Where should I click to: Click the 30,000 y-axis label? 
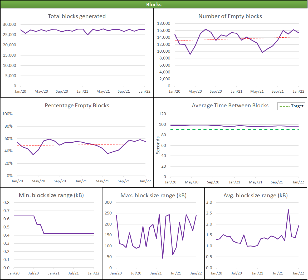[x=9, y=24]
